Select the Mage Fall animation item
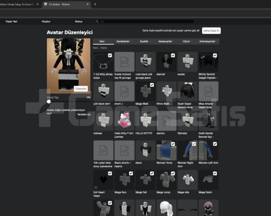 click(x=146, y=180)
